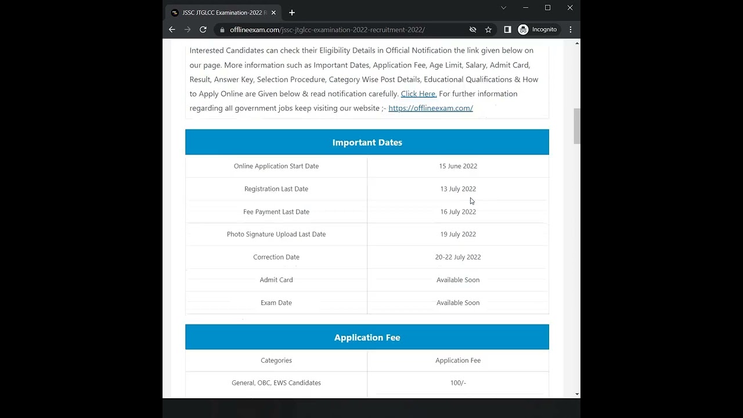Select the JSSC JTGLCC Examination-2022 tab
Screen dimensions: 743x418
click(x=223, y=13)
